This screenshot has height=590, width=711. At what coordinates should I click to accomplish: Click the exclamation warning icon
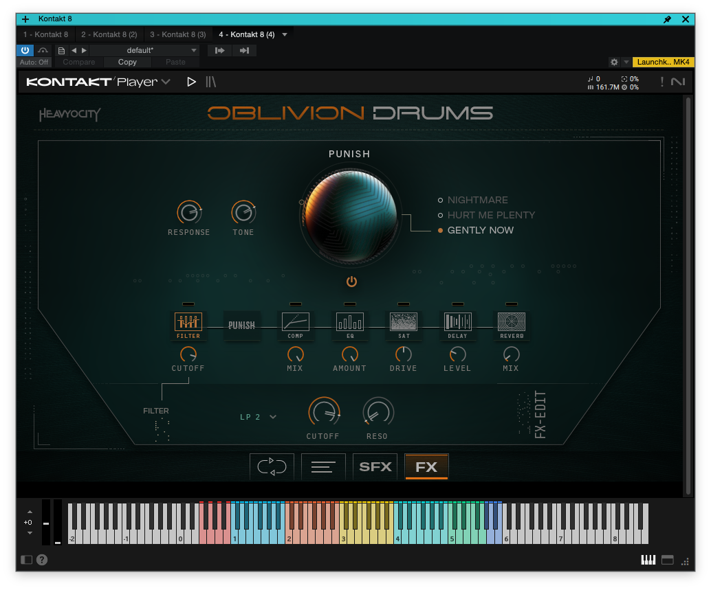pos(662,82)
